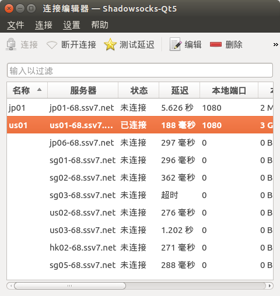Click the 188 毫秒 latency cell
This screenshot has width=280, height=296.
178,125
